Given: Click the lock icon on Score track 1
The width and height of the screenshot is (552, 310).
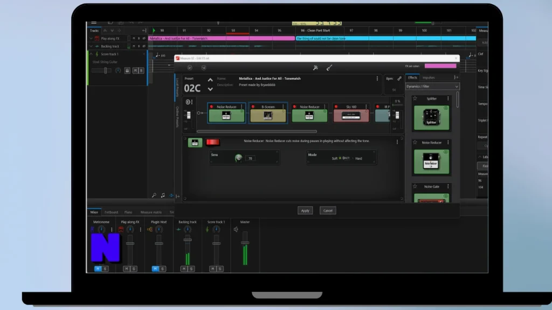Looking at the screenshot, I should (127, 71).
